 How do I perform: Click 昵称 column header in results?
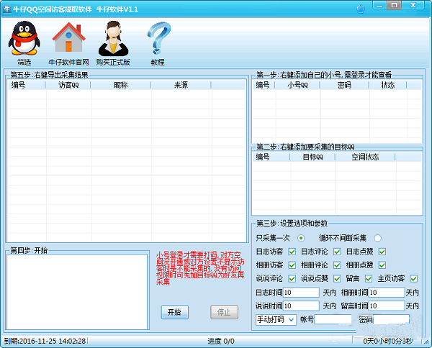pos(121,85)
